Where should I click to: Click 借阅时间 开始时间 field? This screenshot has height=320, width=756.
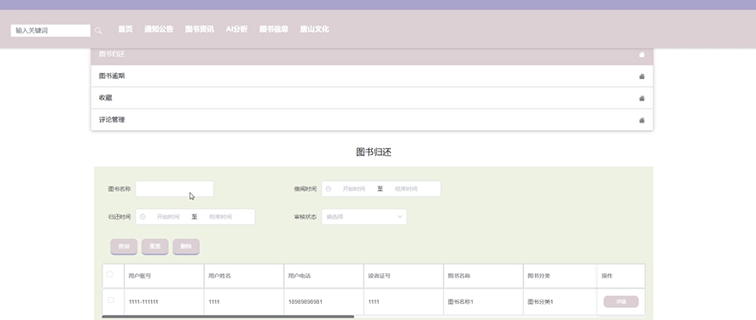click(354, 189)
